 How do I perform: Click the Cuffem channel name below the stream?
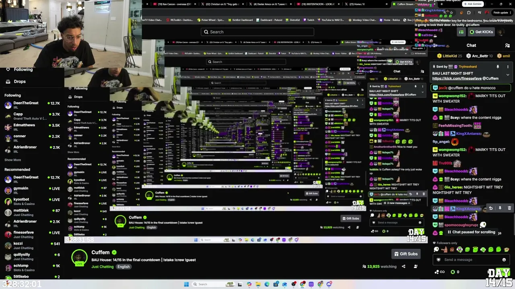tap(101, 252)
